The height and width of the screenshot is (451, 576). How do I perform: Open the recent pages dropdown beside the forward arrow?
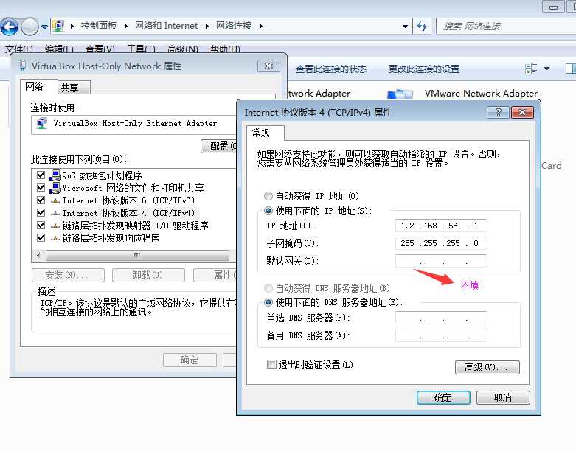pos(44,27)
